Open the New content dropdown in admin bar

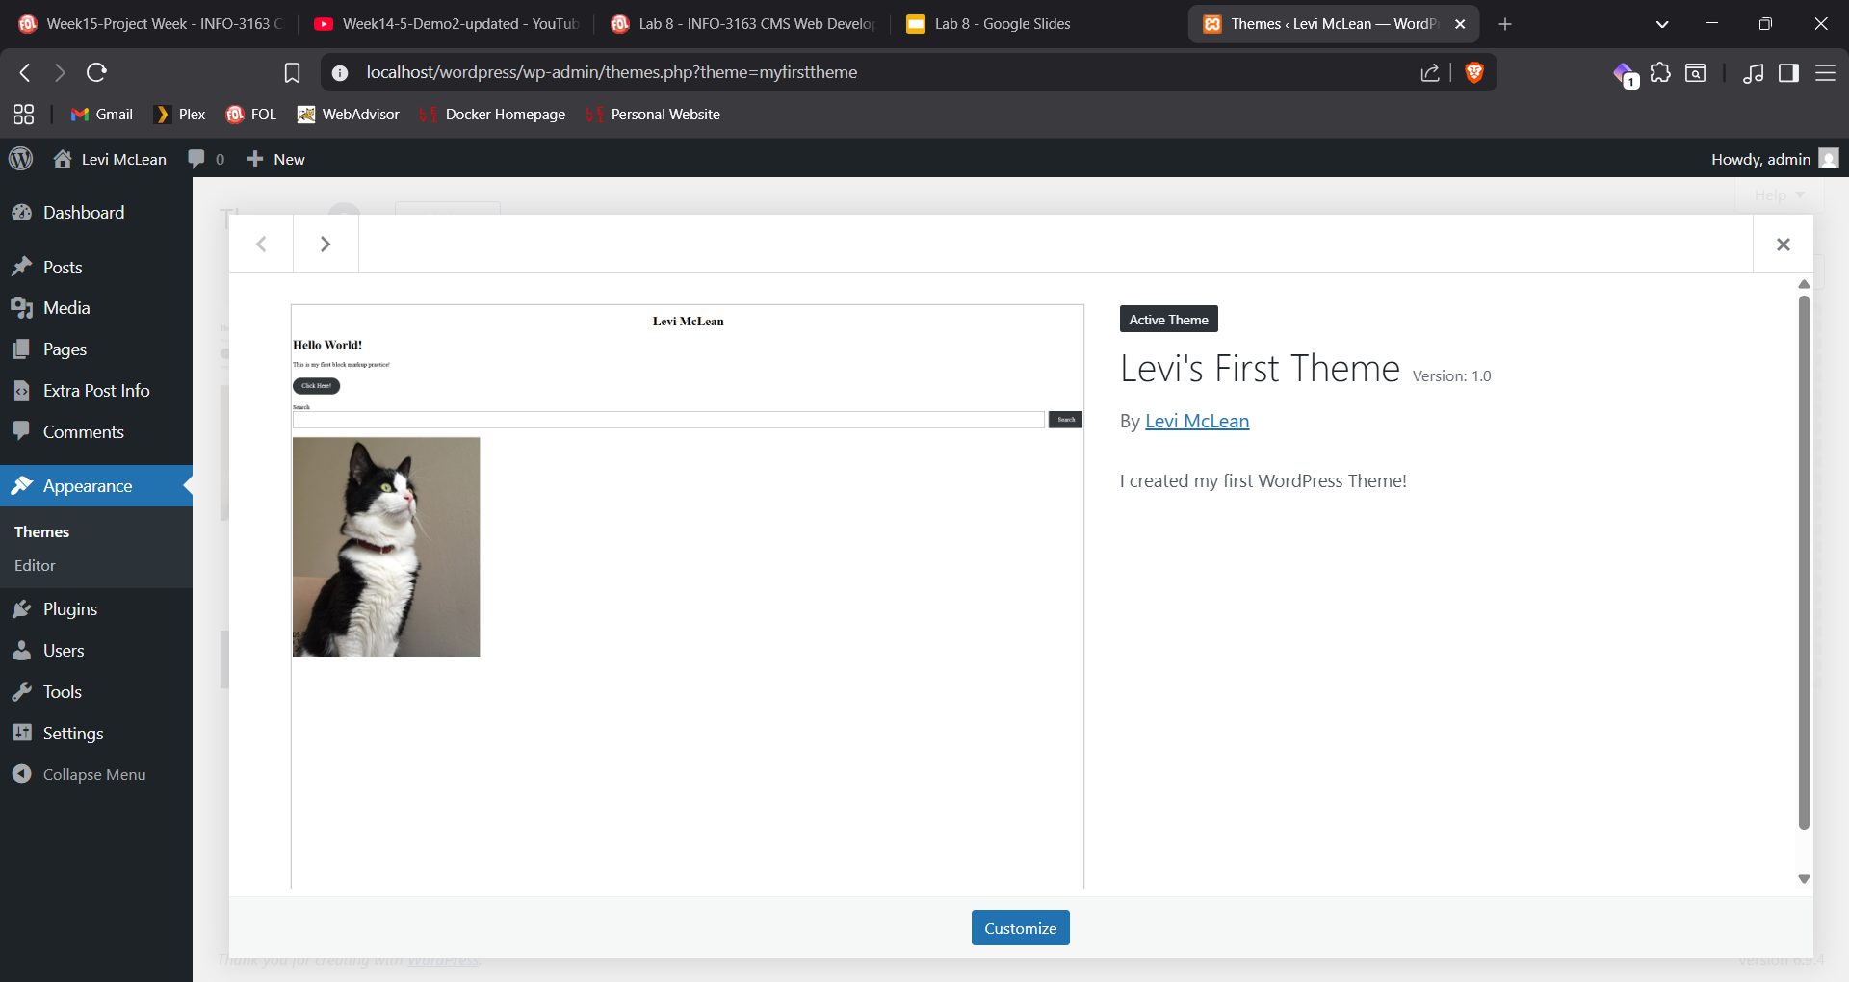click(x=276, y=159)
